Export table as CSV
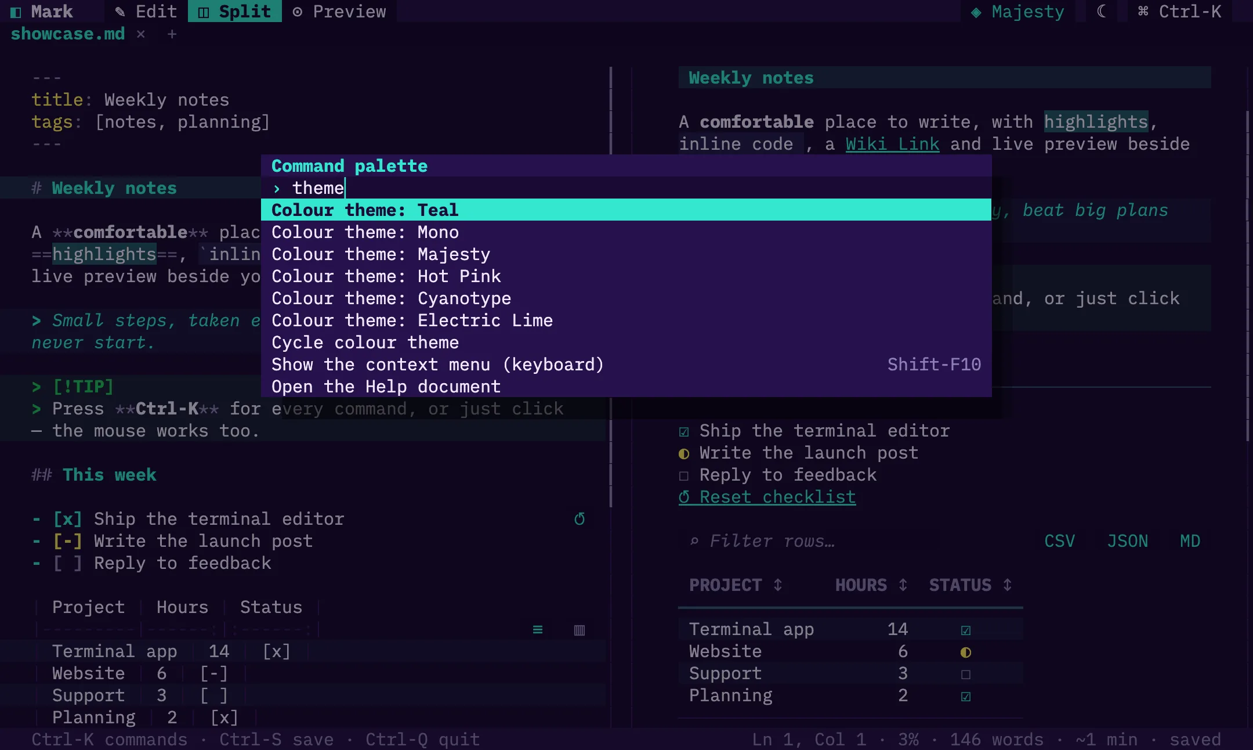Viewport: 1253px width, 750px height. click(1059, 541)
